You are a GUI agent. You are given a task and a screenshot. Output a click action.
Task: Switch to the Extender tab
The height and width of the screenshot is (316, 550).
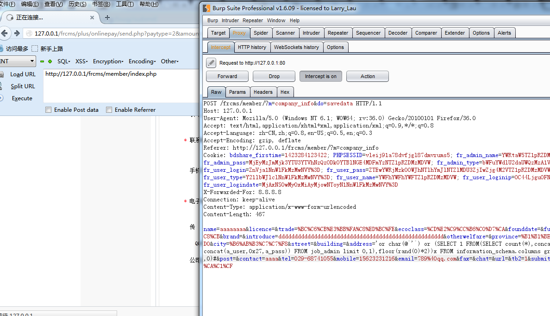click(x=455, y=33)
